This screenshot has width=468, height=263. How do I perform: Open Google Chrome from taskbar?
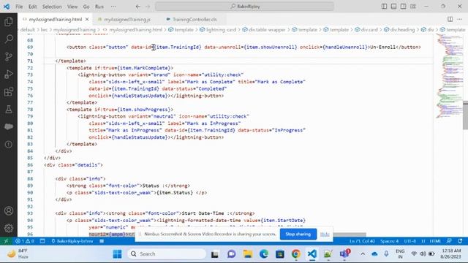click(295, 254)
